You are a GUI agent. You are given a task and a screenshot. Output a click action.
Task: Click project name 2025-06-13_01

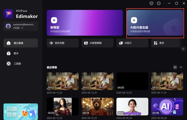[89, 93]
